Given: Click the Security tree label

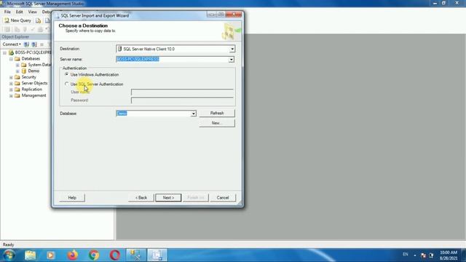Looking at the screenshot, I should [29, 77].
